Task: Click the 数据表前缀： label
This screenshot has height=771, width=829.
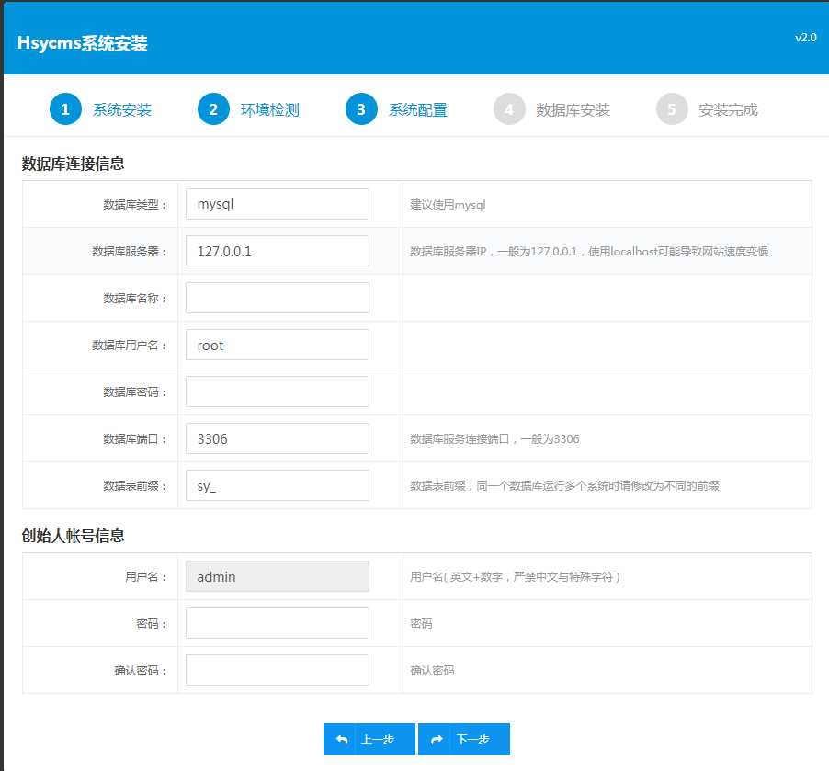Action: (135, 486)
